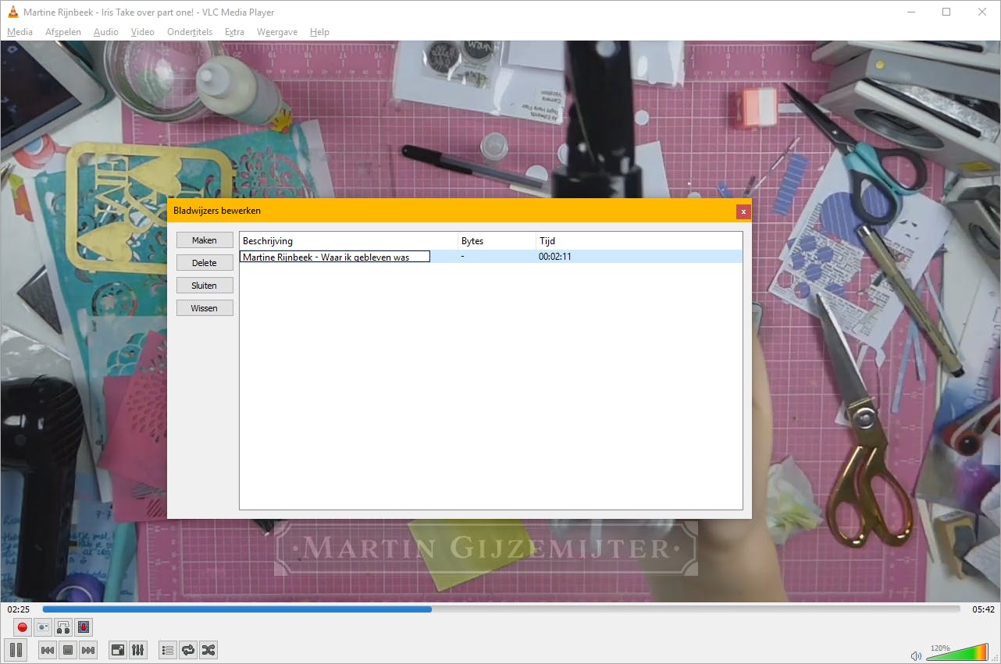The height and width of the screenshot is (664, 1001).
Task: Show the playlist with the list icon
Action: pyautogui.click(x=168, y=650)
